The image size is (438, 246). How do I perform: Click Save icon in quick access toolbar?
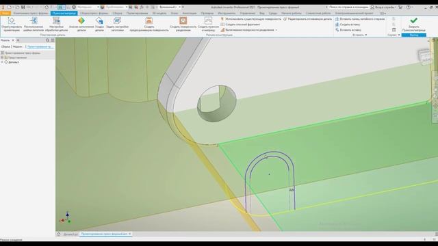coord(23,7)
